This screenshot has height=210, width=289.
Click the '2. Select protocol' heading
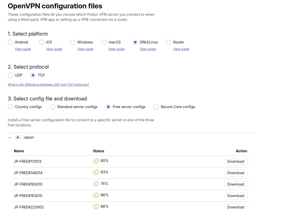tap(28, 67)
